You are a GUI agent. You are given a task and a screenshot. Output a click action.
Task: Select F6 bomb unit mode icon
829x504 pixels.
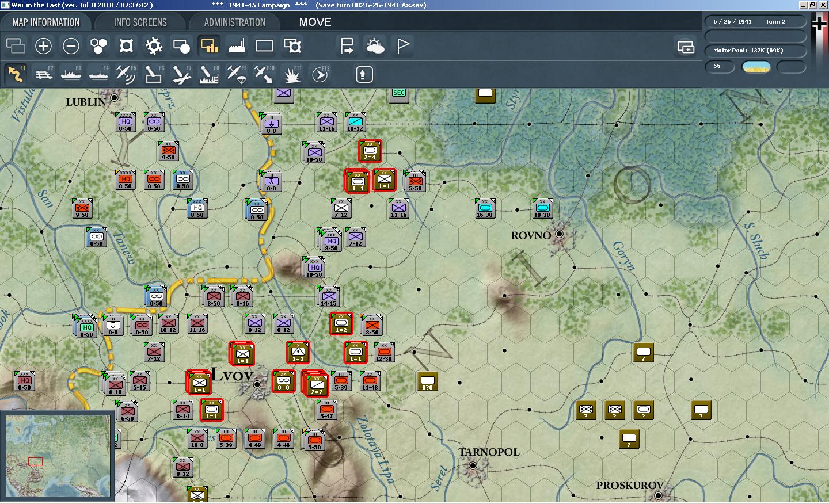(154, 74)
